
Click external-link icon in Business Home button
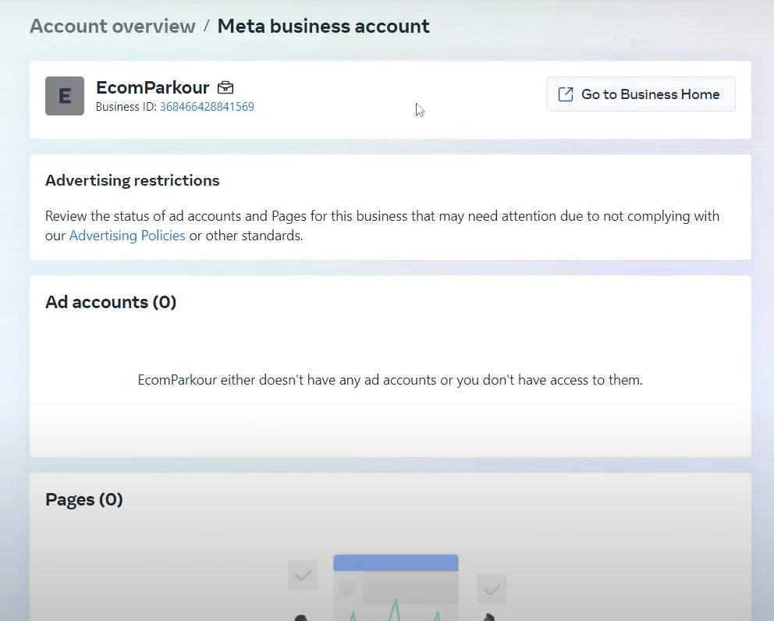(x=566, y=94)
